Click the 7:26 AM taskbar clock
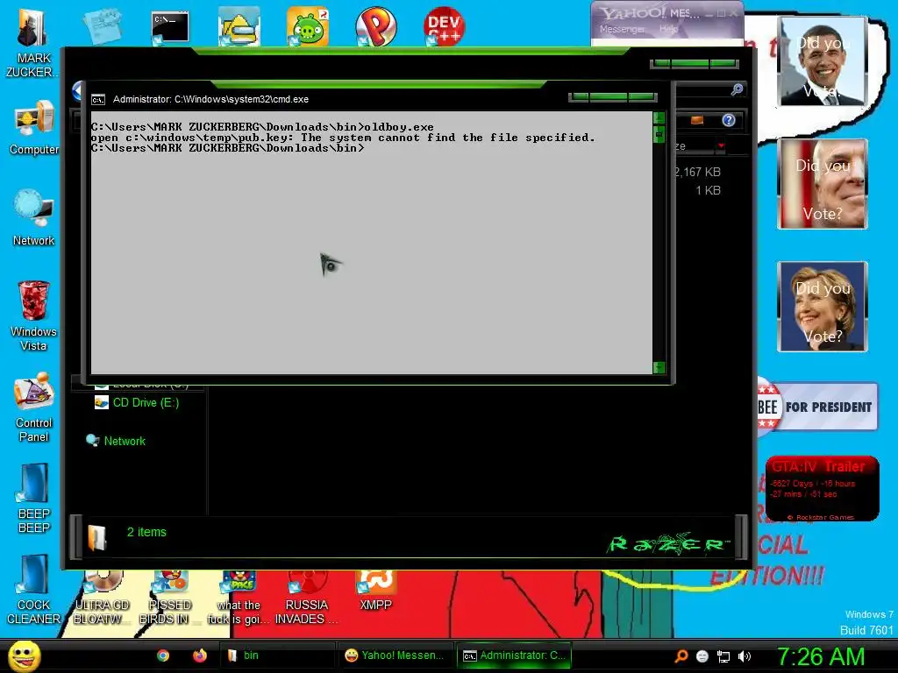This screenshot has height=673, width=898. pos(820,656)
